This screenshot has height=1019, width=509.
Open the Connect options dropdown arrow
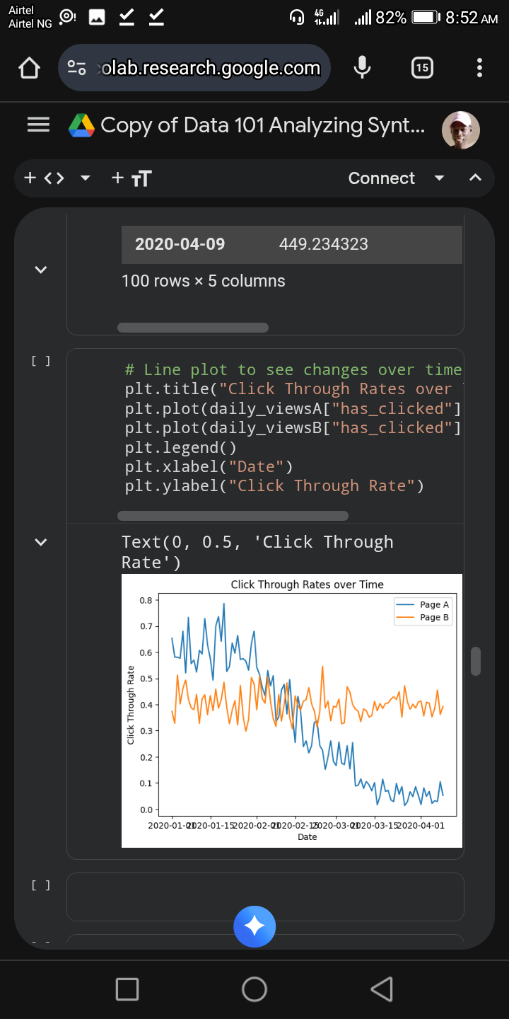[x=439, y=178]
